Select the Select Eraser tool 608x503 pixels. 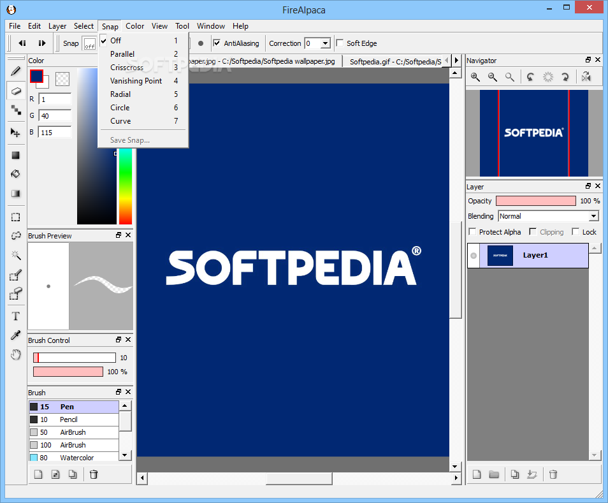pos(15,294)
